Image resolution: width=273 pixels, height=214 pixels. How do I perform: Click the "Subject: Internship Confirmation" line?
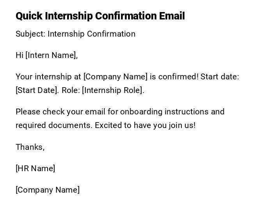coord(75,34)
